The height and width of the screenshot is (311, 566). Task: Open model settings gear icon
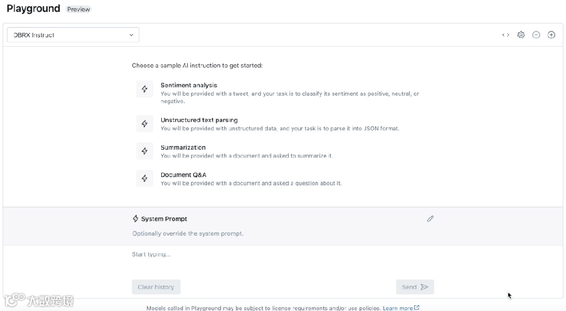click(521, 35)
